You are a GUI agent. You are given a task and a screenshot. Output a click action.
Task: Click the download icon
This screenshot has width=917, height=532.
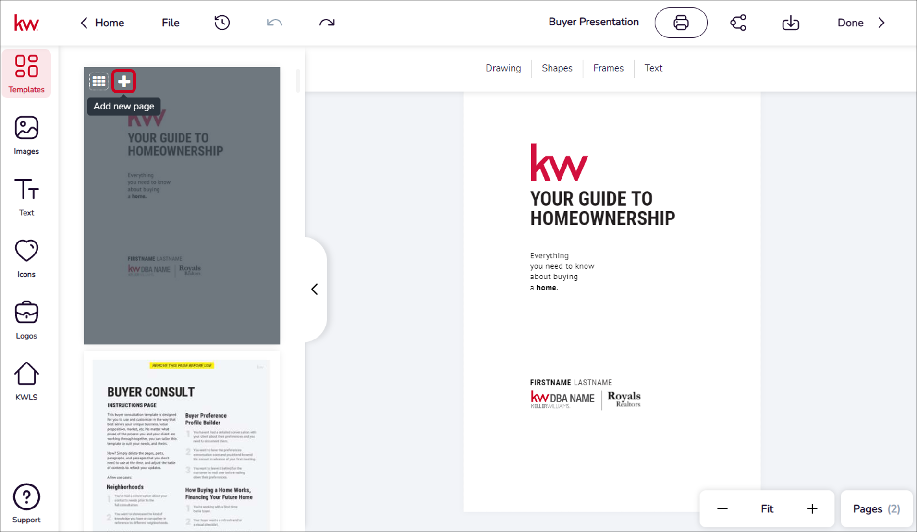coord(791,23)
